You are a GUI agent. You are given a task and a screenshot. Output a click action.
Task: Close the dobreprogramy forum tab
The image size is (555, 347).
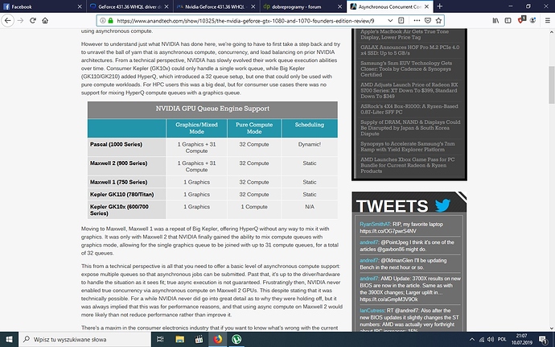[x=339, y=6]
